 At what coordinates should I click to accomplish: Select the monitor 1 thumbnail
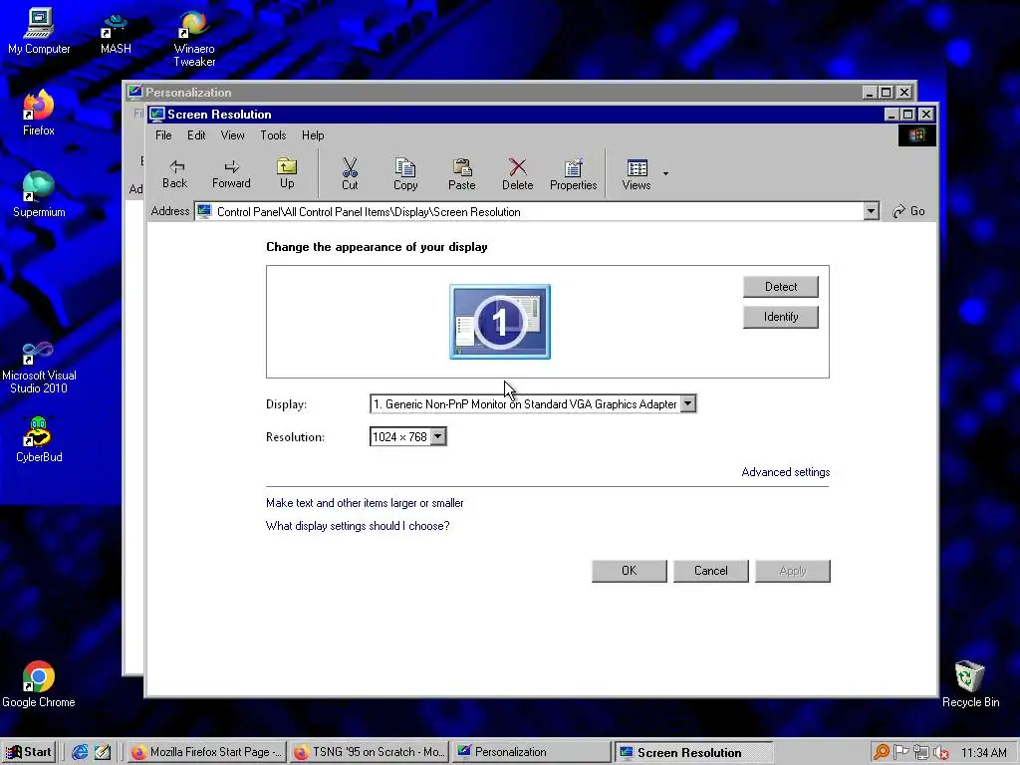click(500, 322)
